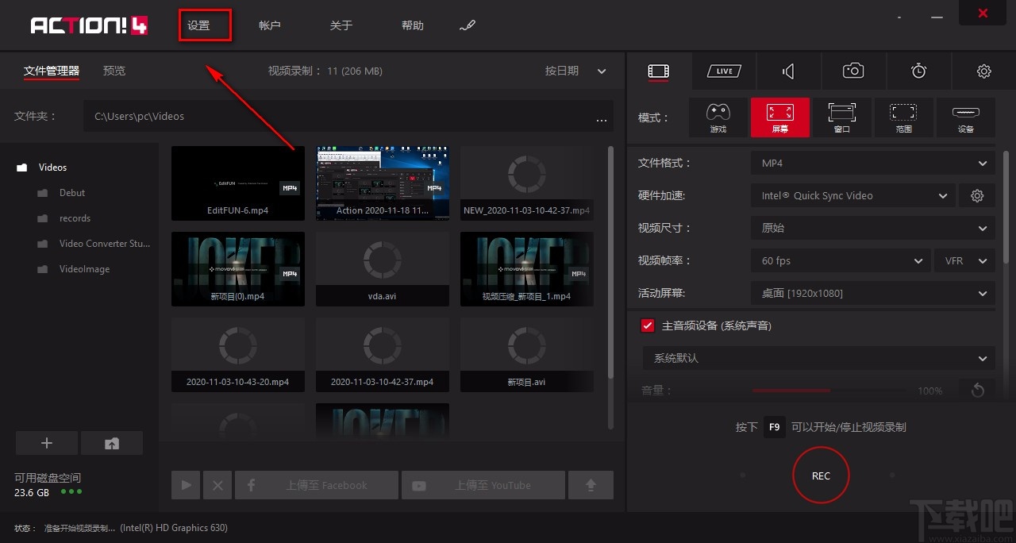Select the Area recording mode
This screenshot has height=543, width=1016.
coord(903,117)
